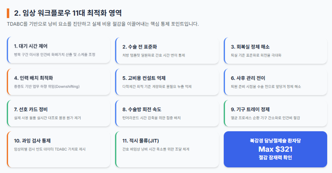Screen dimensions: 332x173
Task: Open the '3. 회복실 정체 해소' card
Action: click(x=275, y=51)
